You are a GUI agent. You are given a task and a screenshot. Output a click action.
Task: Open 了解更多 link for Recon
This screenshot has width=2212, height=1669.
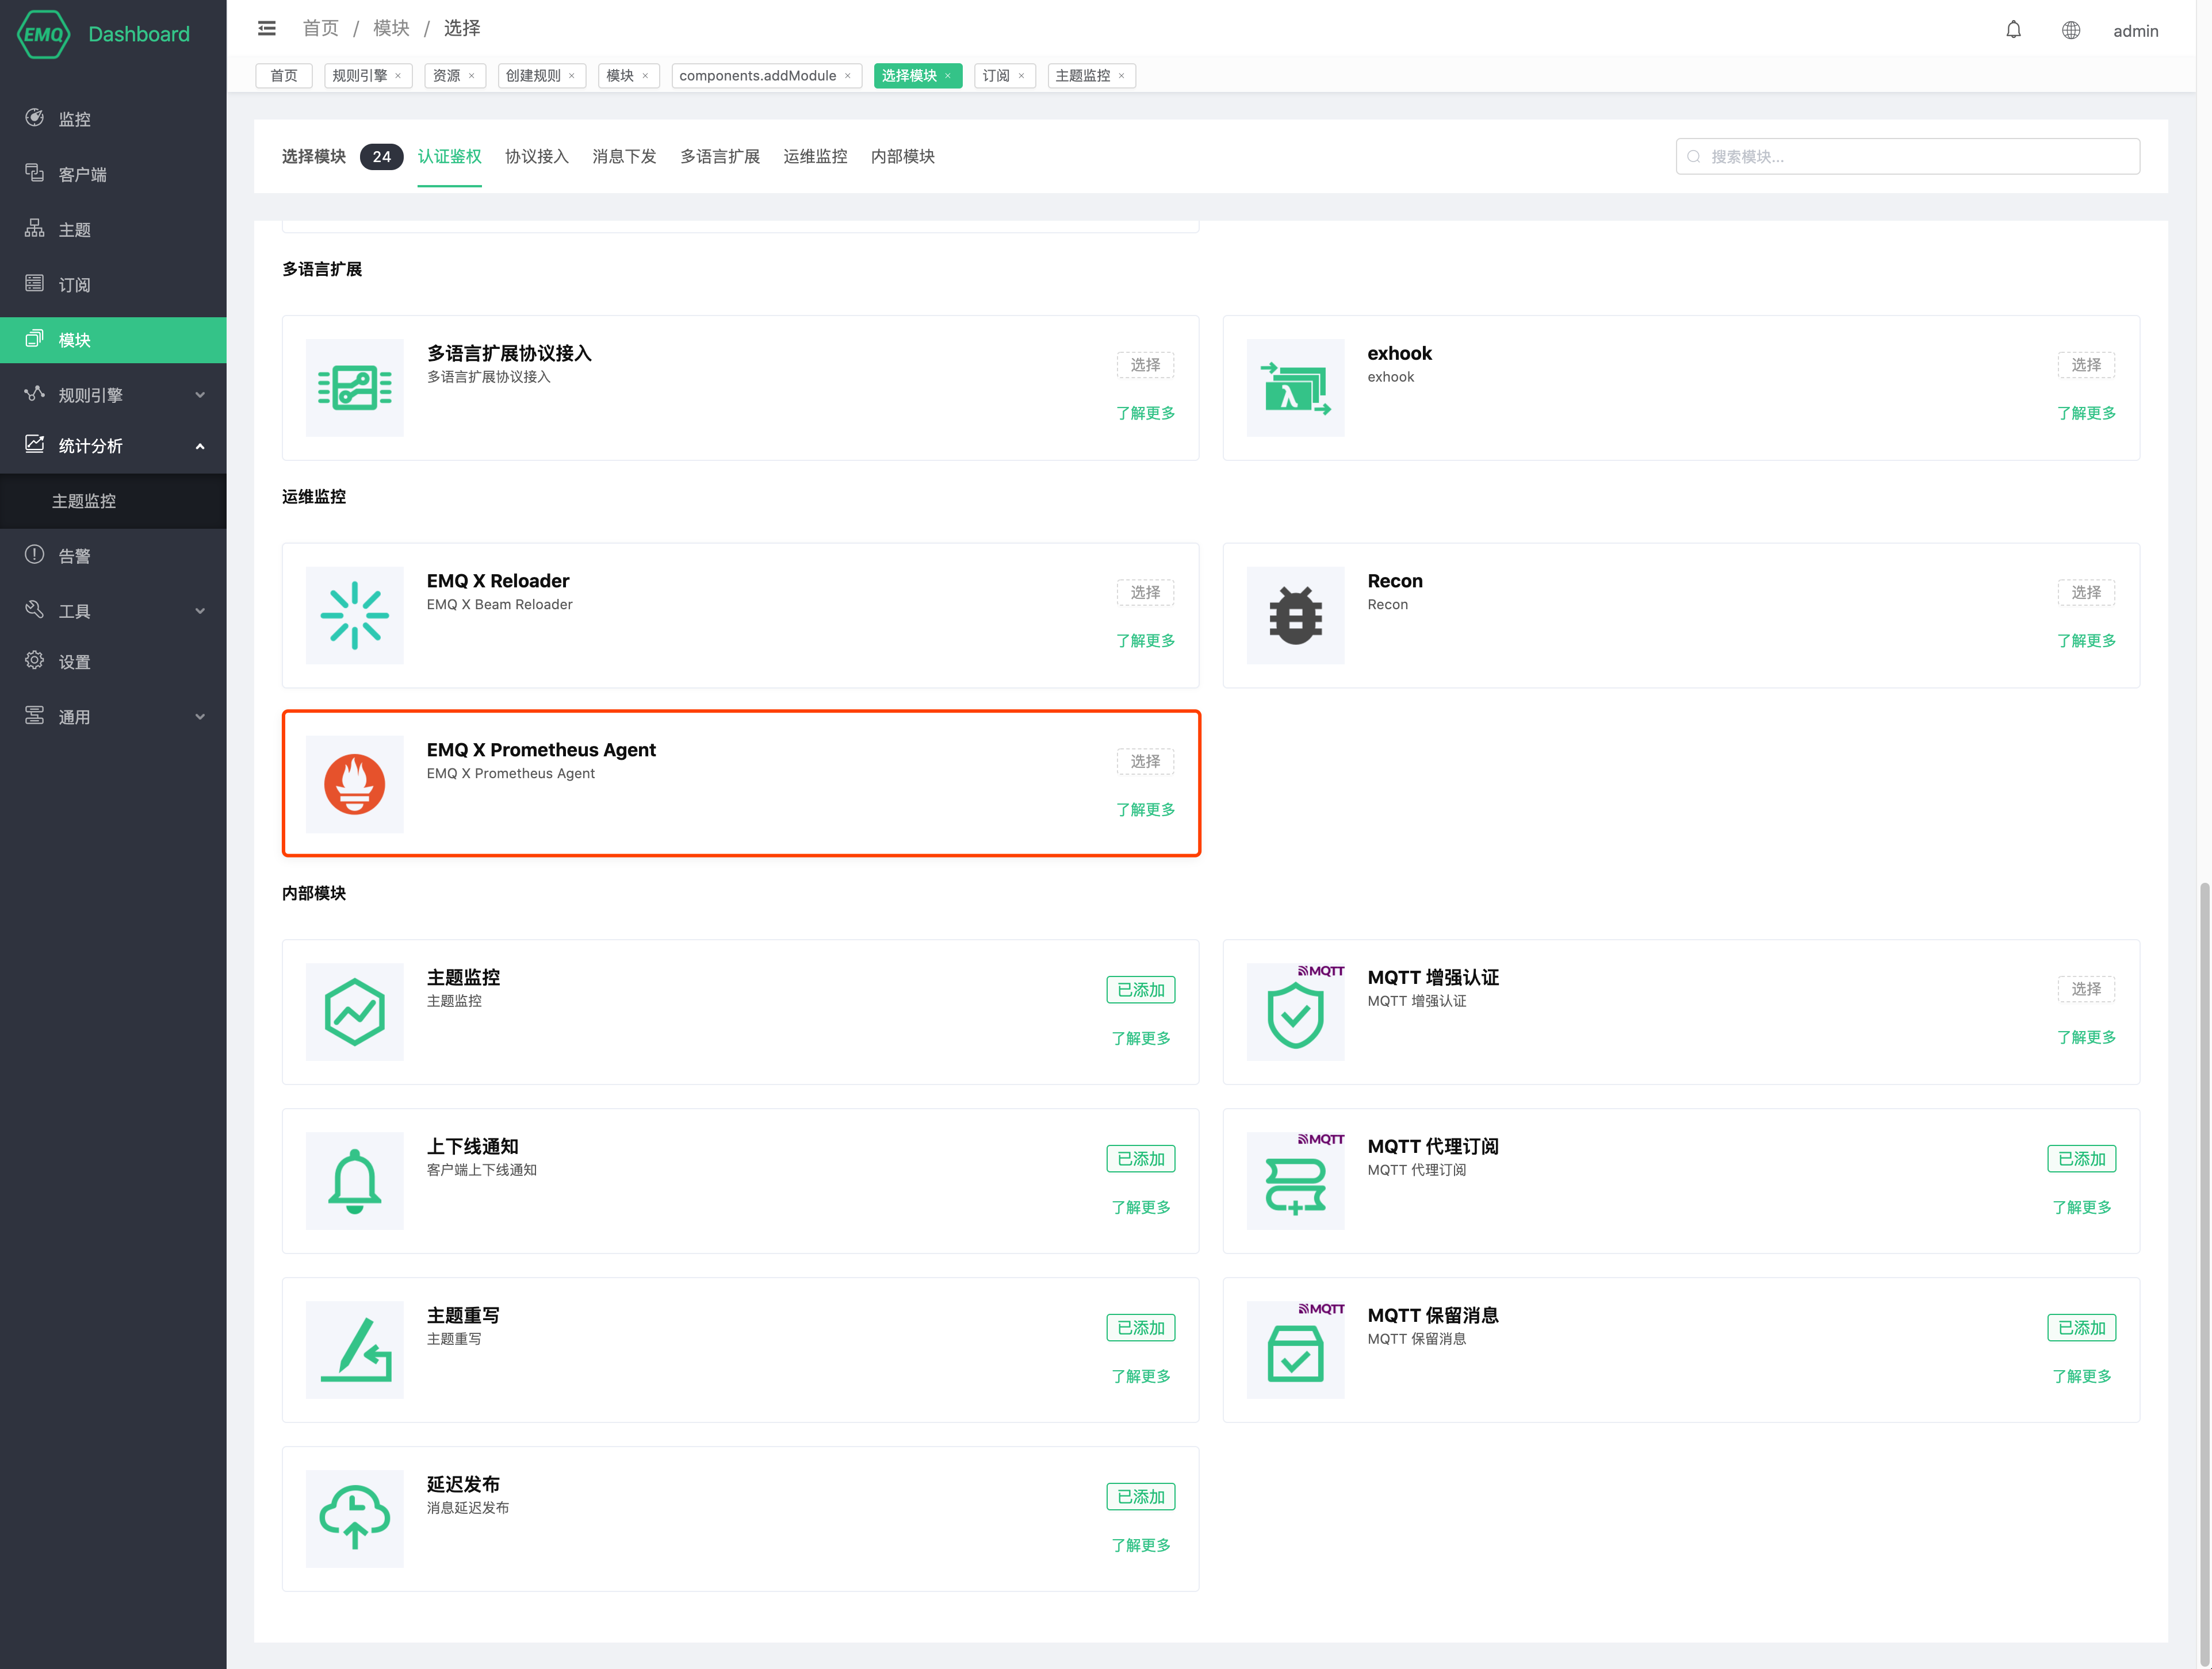pos(2086,641)
